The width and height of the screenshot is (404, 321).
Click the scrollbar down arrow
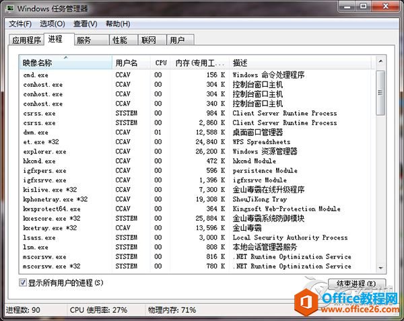point(380,268)
